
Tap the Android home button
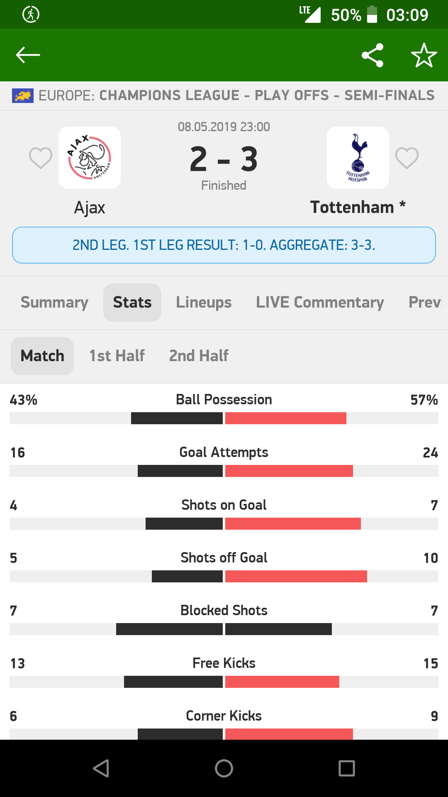(x=224, y=768)
